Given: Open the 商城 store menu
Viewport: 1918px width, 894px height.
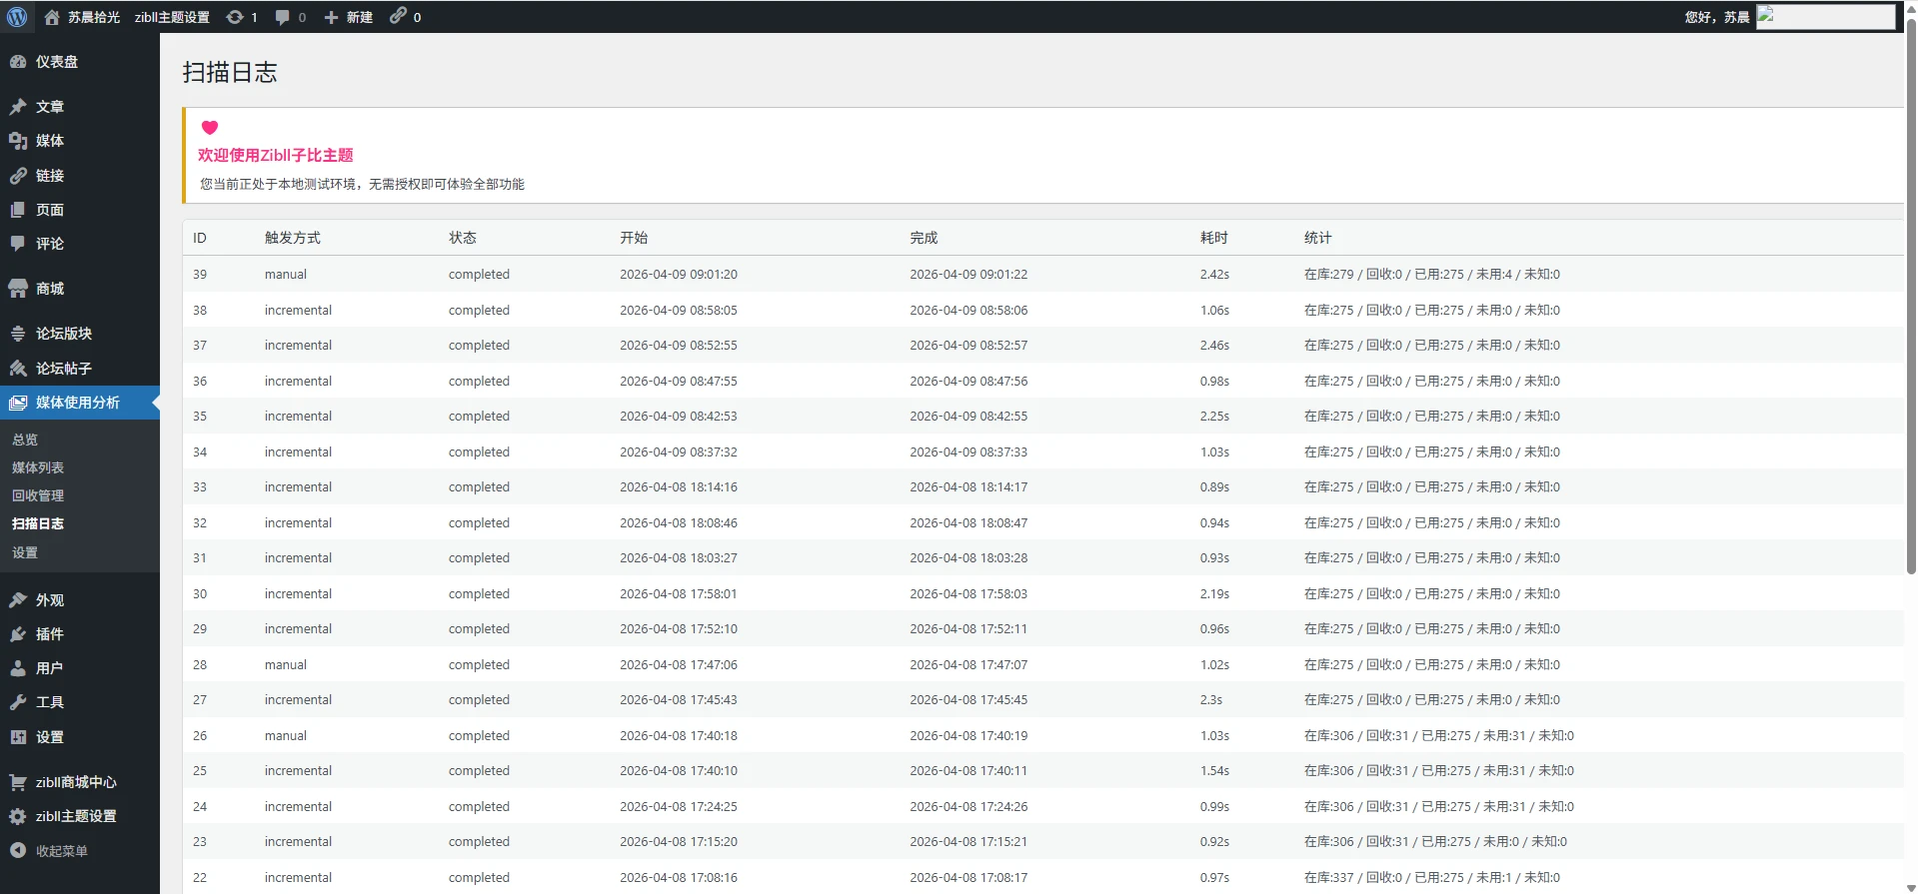Looking at the screenshot, I should coord(49,289).
